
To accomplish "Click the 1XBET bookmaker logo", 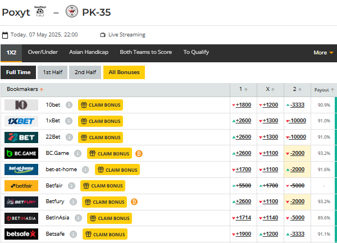I will coord(21,121).
